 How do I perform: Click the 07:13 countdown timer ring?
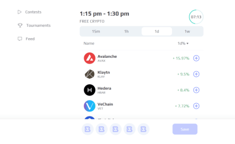(196, 17)
